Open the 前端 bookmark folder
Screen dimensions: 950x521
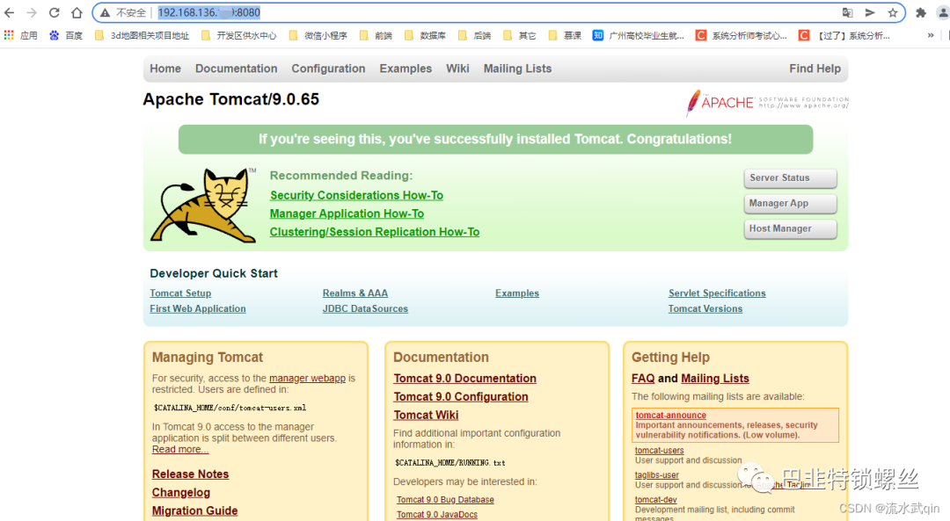tap(376, 36)
